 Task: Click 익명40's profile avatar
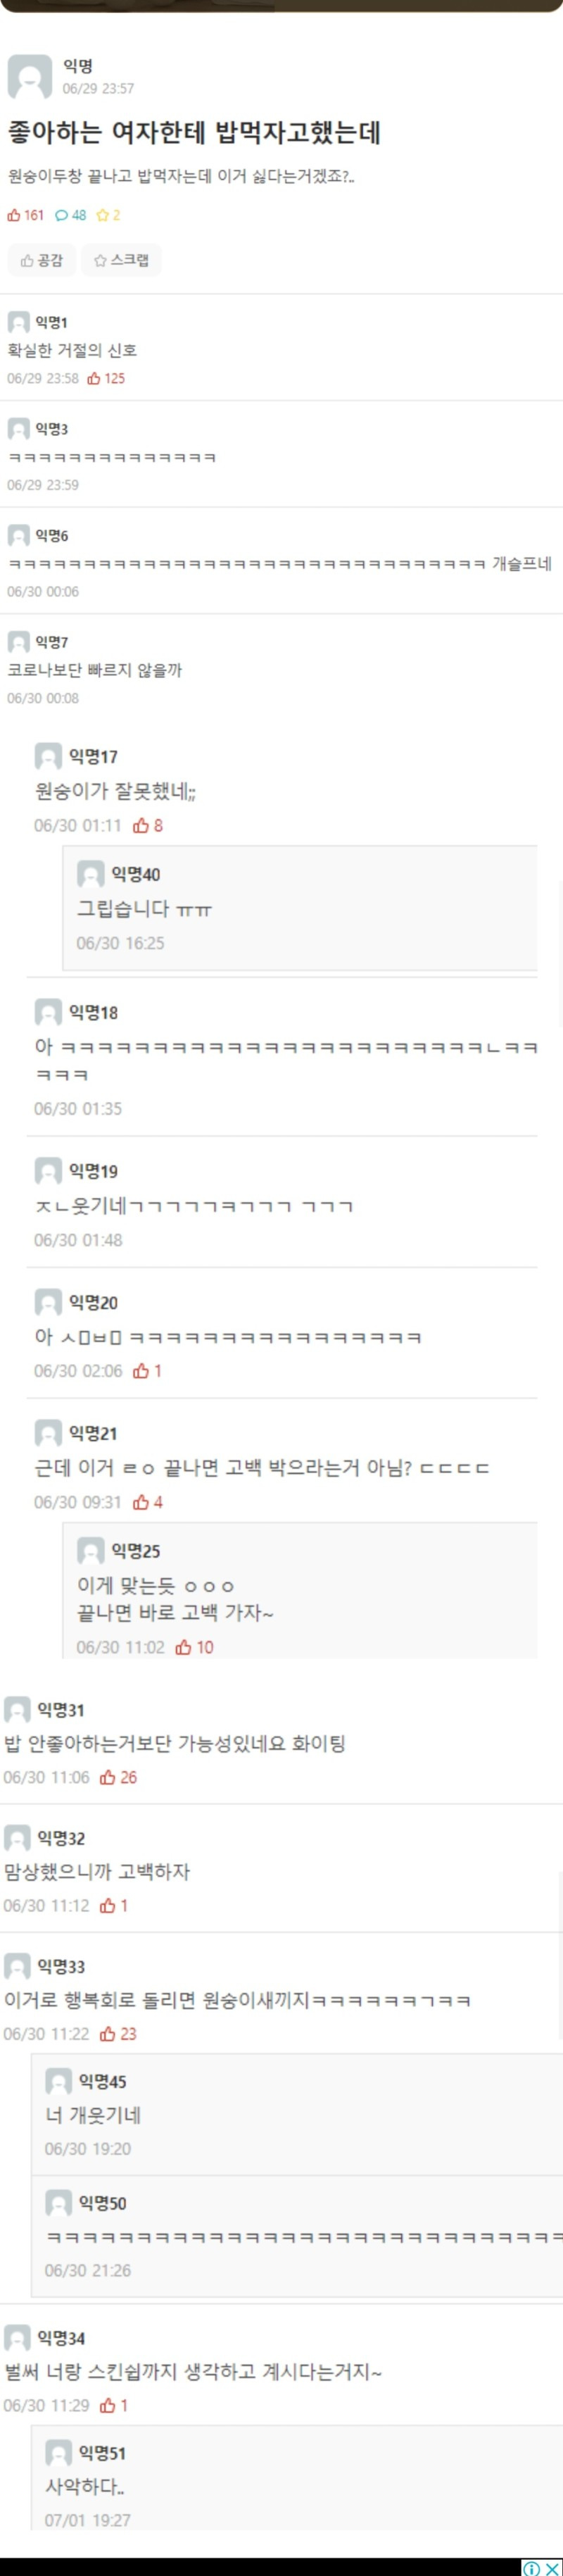(91, 874)
